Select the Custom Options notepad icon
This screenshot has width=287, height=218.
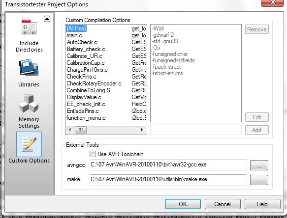(29, 144)
